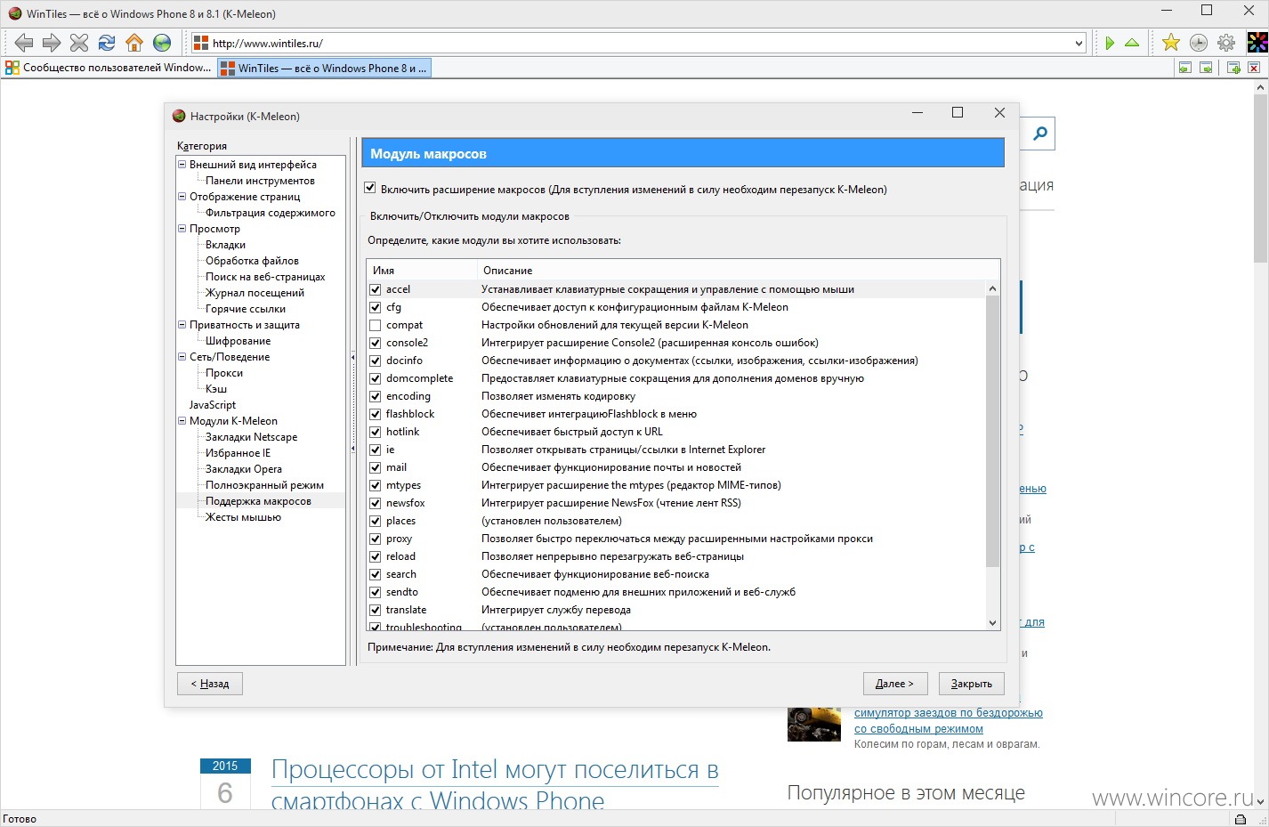The width and height of the screenshot is (1269, 827).
Task: Select 'Полноэкранный режим' category
Action: click(x=264, y=485)
